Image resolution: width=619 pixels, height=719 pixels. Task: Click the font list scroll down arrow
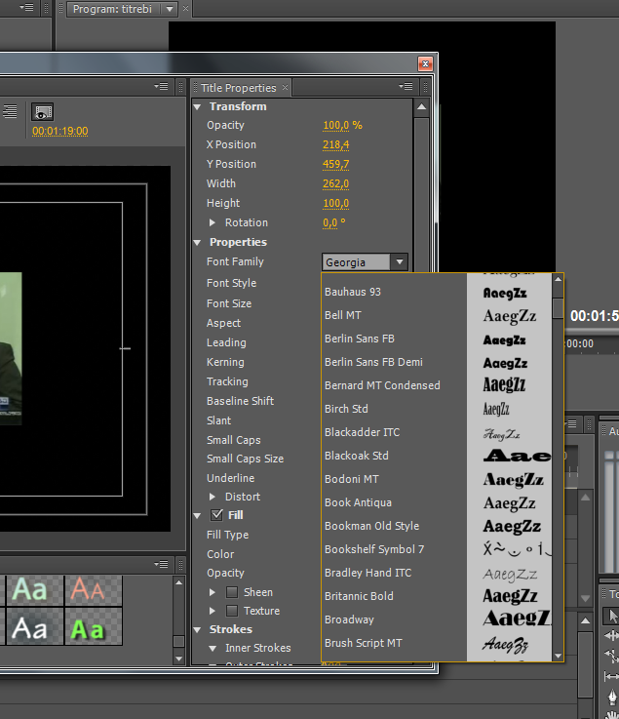point(558,656)
